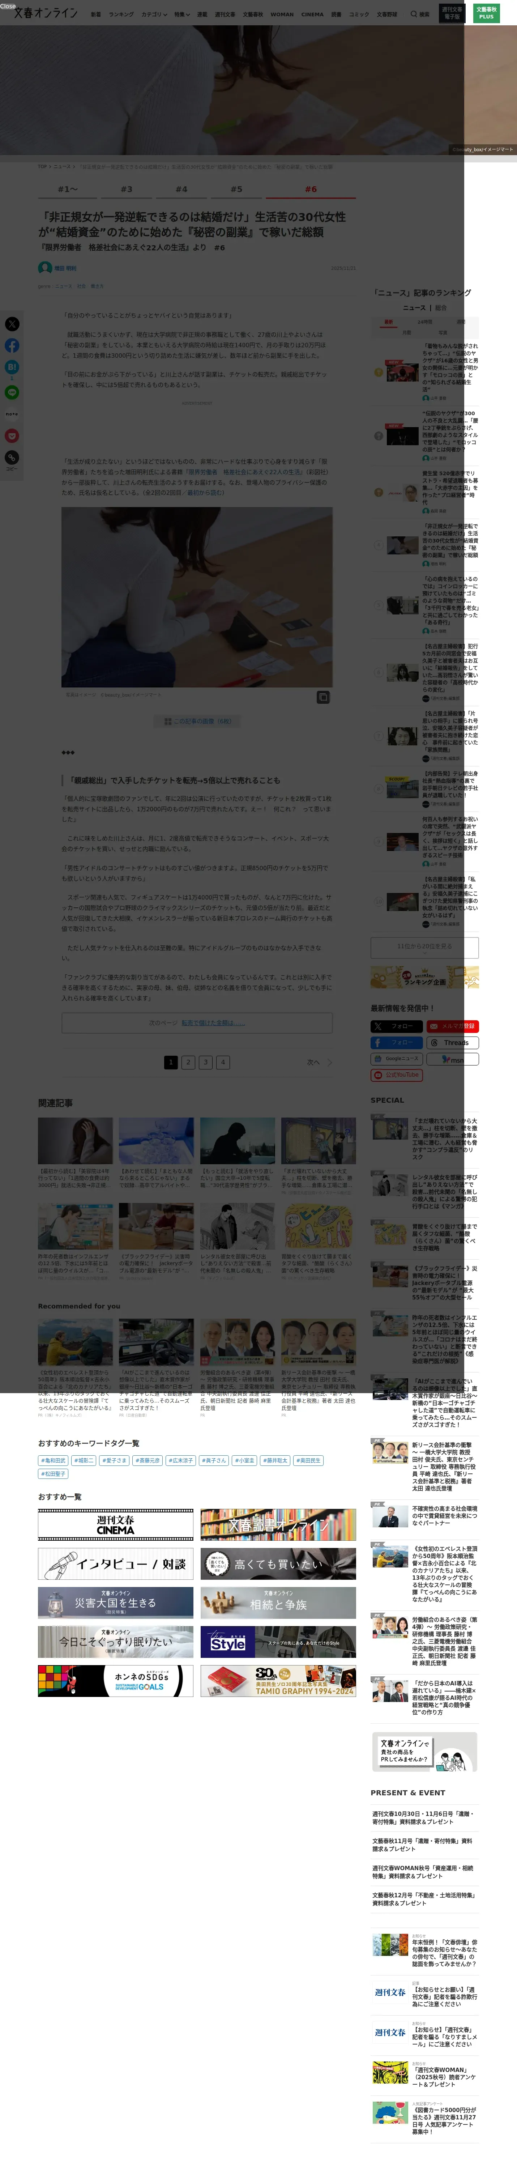Open the 相続と争族 banner
517x2170 pixels.
coord(278,1602)
